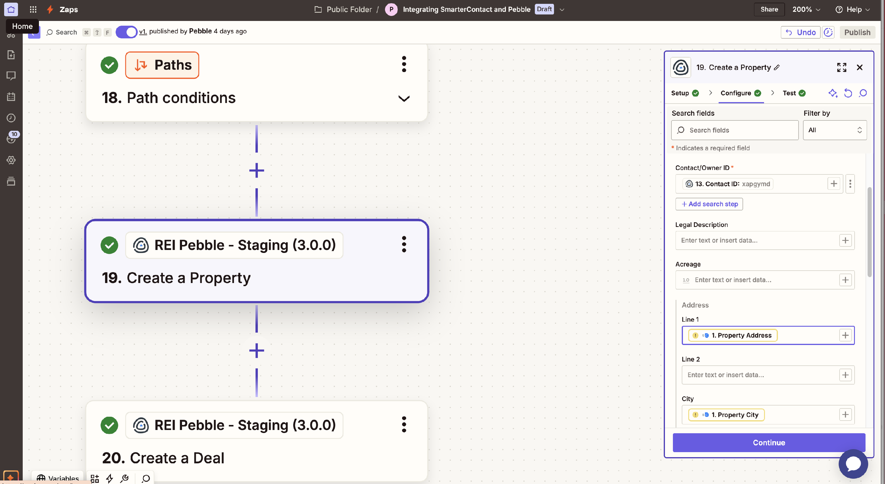
Task: Click plus icon to add step after Path conditions
Action: [256, 171]
